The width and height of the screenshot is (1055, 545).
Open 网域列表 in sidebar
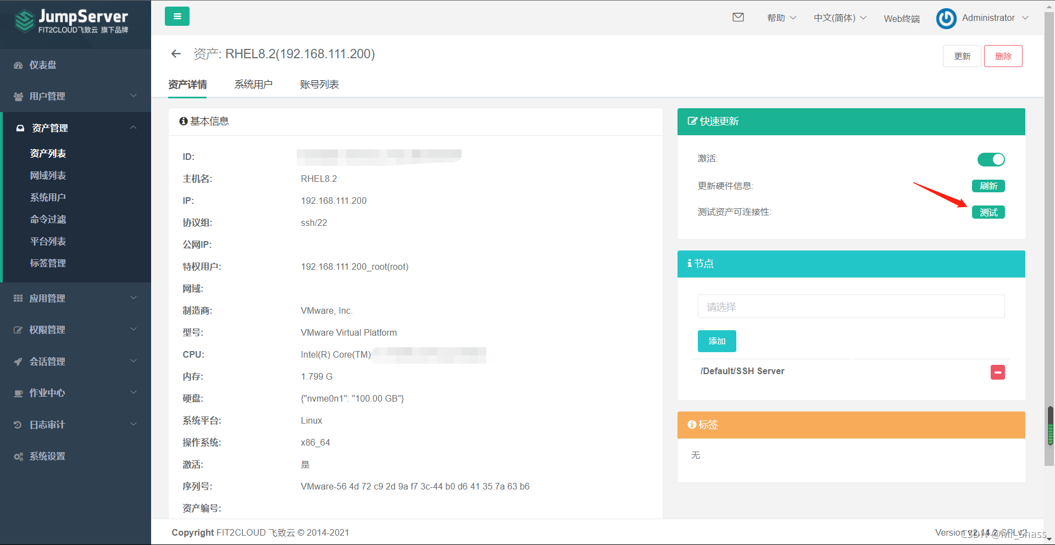pos(48,175)
